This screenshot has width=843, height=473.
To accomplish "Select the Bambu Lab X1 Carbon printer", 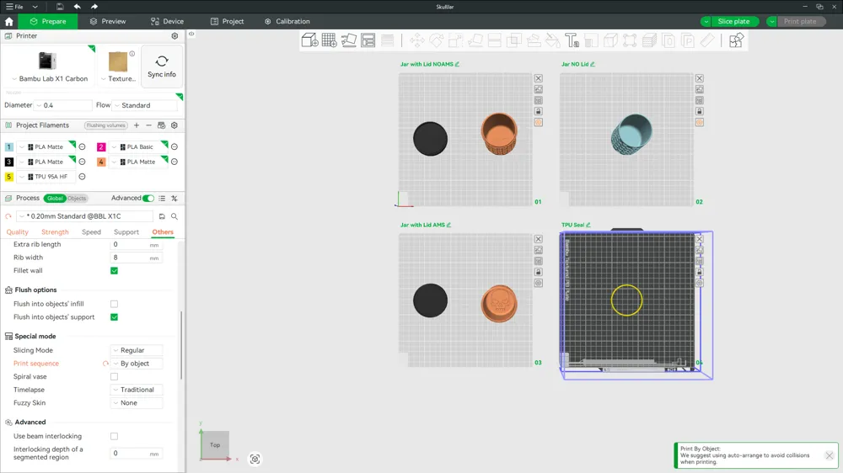I will tap(50, 66).
